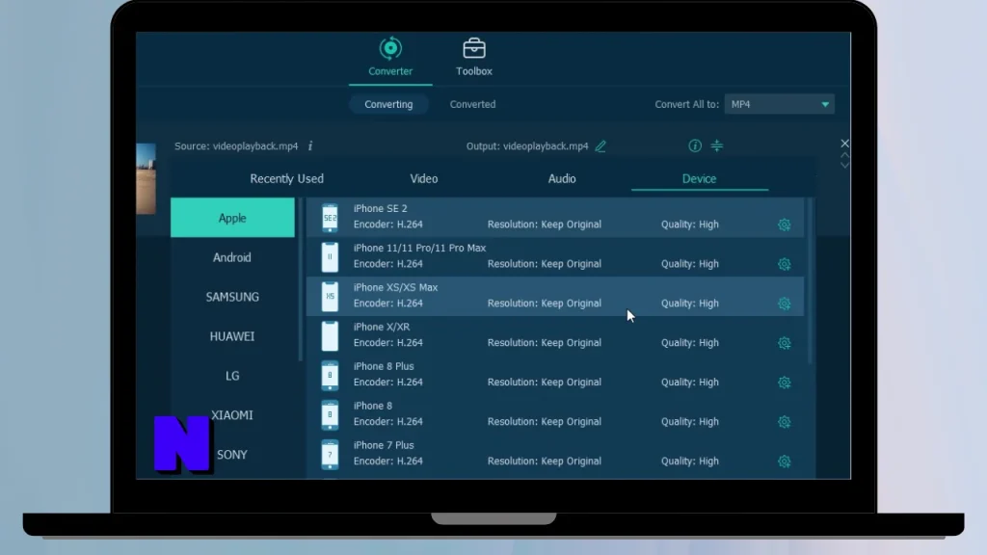This screenshot has width=987, height=555.
Task: Open the compress/settings lines icon
Action: point(717,146)
